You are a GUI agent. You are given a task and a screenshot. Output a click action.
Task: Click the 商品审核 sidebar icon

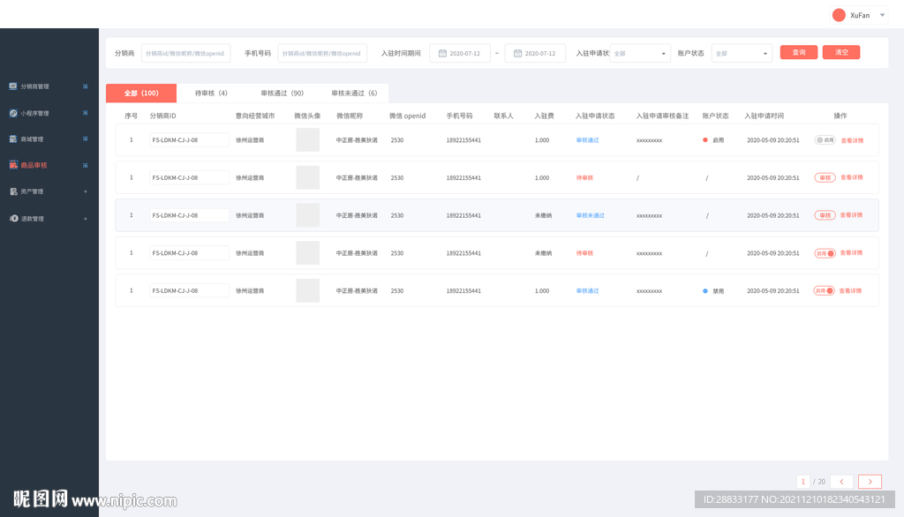12,165
